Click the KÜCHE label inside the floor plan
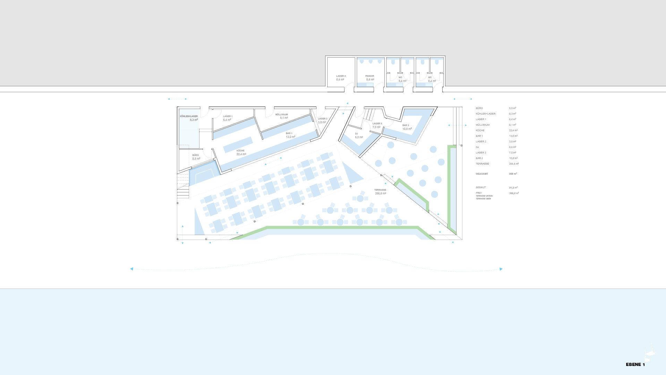 click(x=241, y=151)
